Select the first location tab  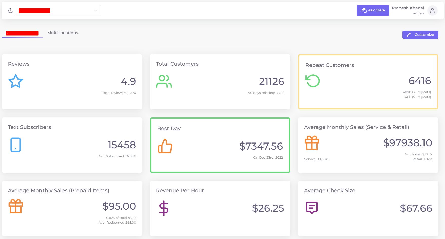point(22,33)
